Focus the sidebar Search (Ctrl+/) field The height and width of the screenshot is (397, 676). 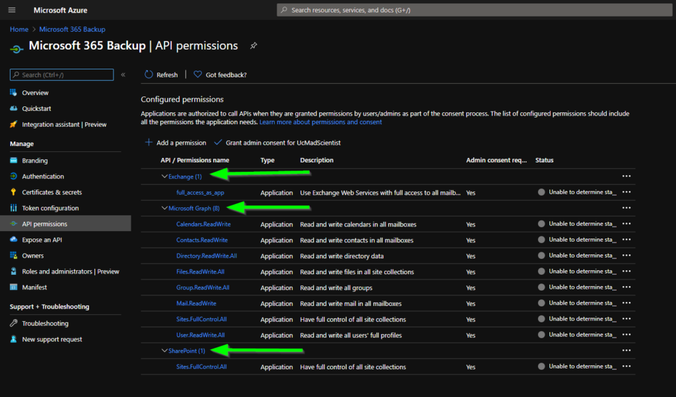(x=61, y=75)
